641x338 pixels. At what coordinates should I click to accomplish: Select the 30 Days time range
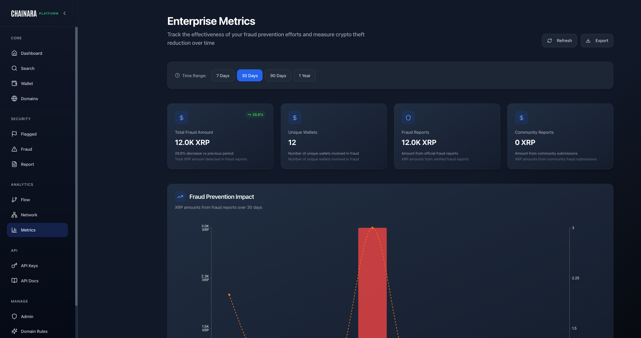(x=250, y=75)
